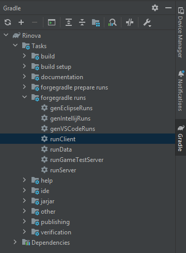186x253 pixels.
Task: Expand the build setup group
Action: click(x=24, y=66)
